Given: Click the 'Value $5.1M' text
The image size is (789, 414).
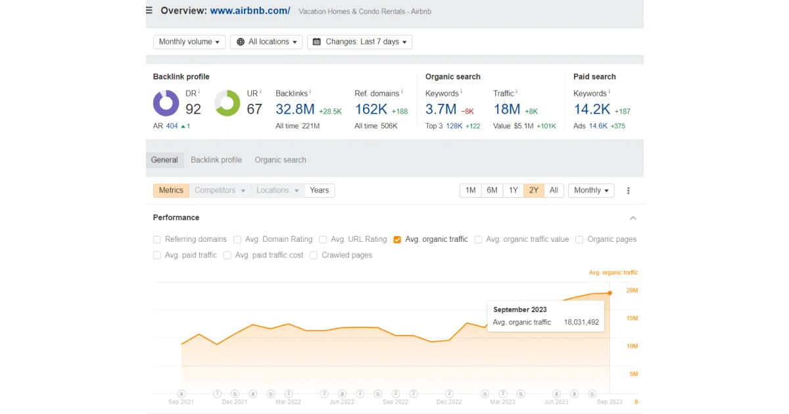Looking at the screenshot, I should [x=514, y=126].
